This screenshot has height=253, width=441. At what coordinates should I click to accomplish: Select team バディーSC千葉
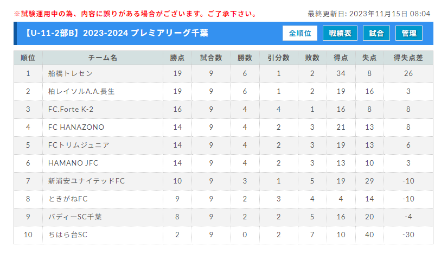pos(75,217)
